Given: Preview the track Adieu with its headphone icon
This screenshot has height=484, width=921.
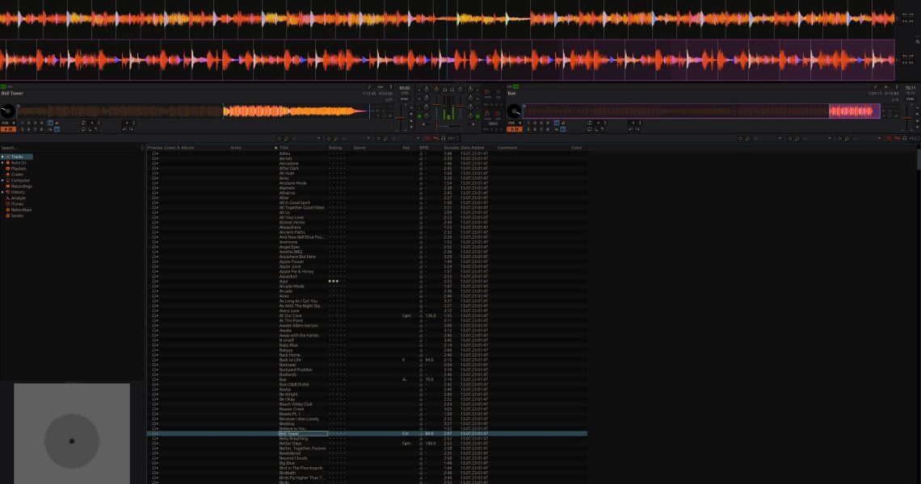Looking at the screenshot, I should (x=155, y=153).
